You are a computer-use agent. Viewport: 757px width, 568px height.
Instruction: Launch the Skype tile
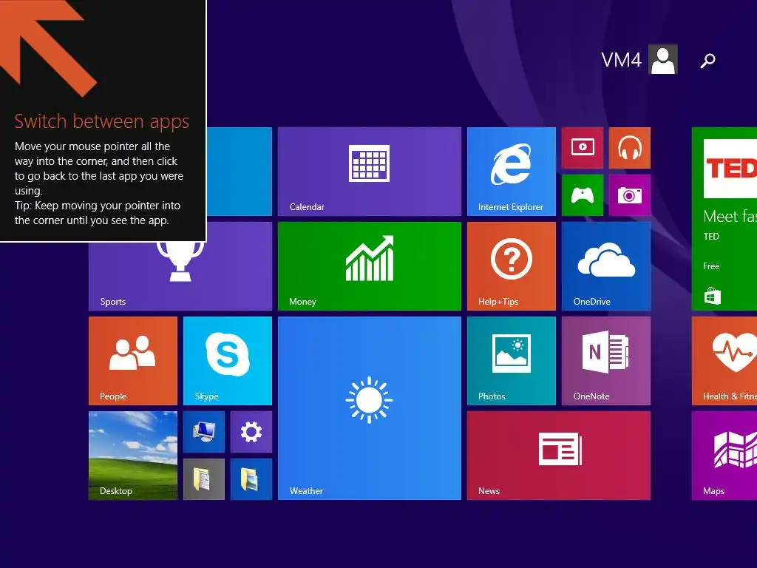coord(228,361)
